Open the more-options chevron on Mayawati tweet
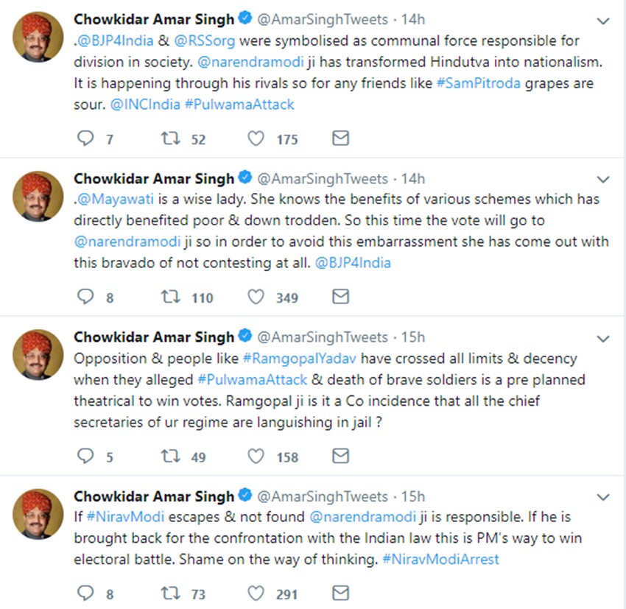The height and width of the screenshot is (609, 626). click(x=603, y=180)
